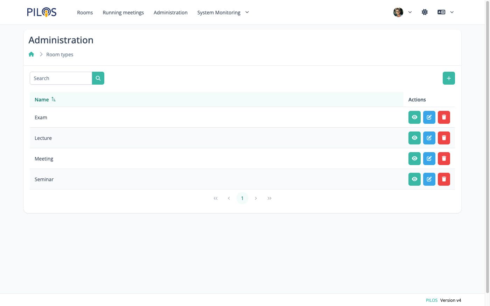Image resolution: width=490 pixels, height=306 pixels.
Task: View the Seminar room type details
Action: pyautogui.click(x=414, y=179)
